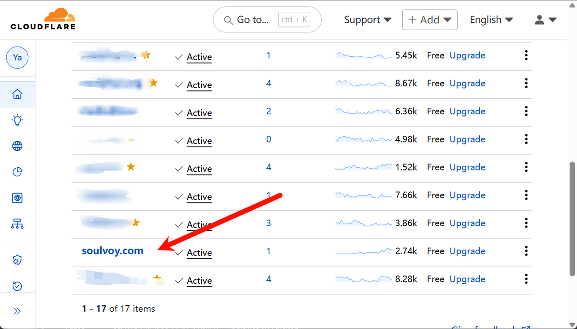This screenshot has height=329, width=577.
Task: Select the network topology icon in sidebar
Action: click(x=17, y=223)
